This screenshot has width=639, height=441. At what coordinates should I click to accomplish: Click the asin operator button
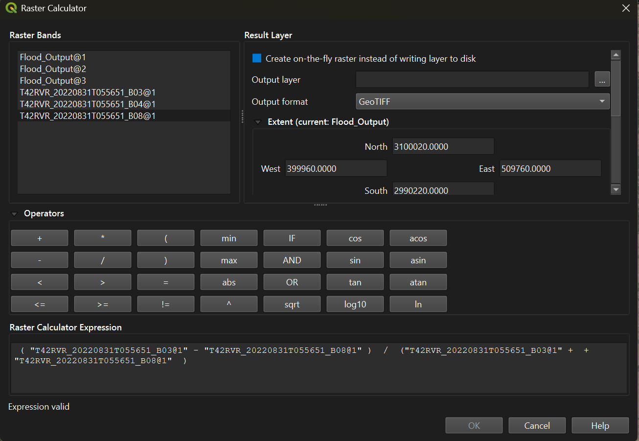(x=418, y=260)
